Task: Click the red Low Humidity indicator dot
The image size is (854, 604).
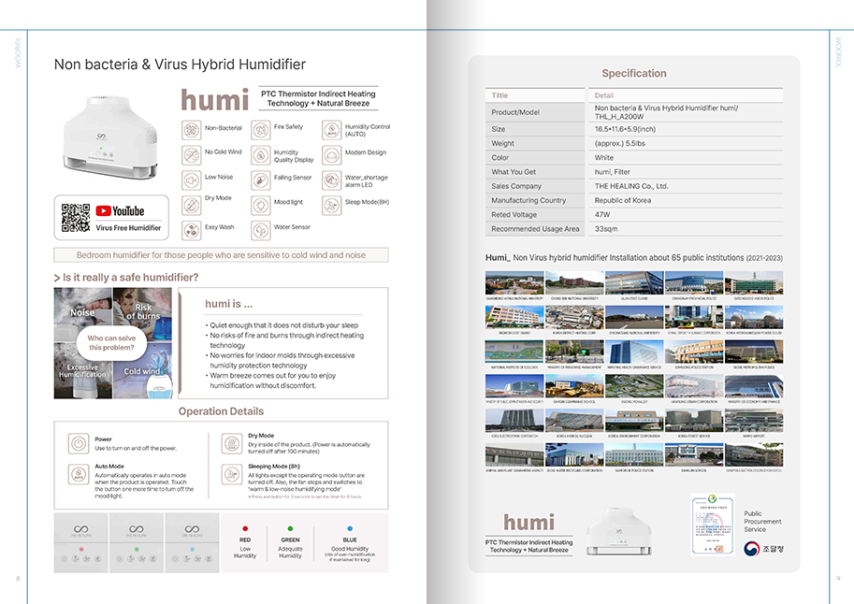Action: tap(245, 529)
